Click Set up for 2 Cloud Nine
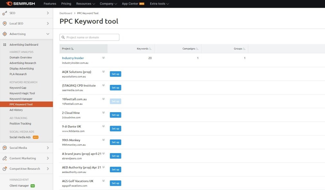Image resolution: width=325 pixels, height=190 pixels. 116,115
